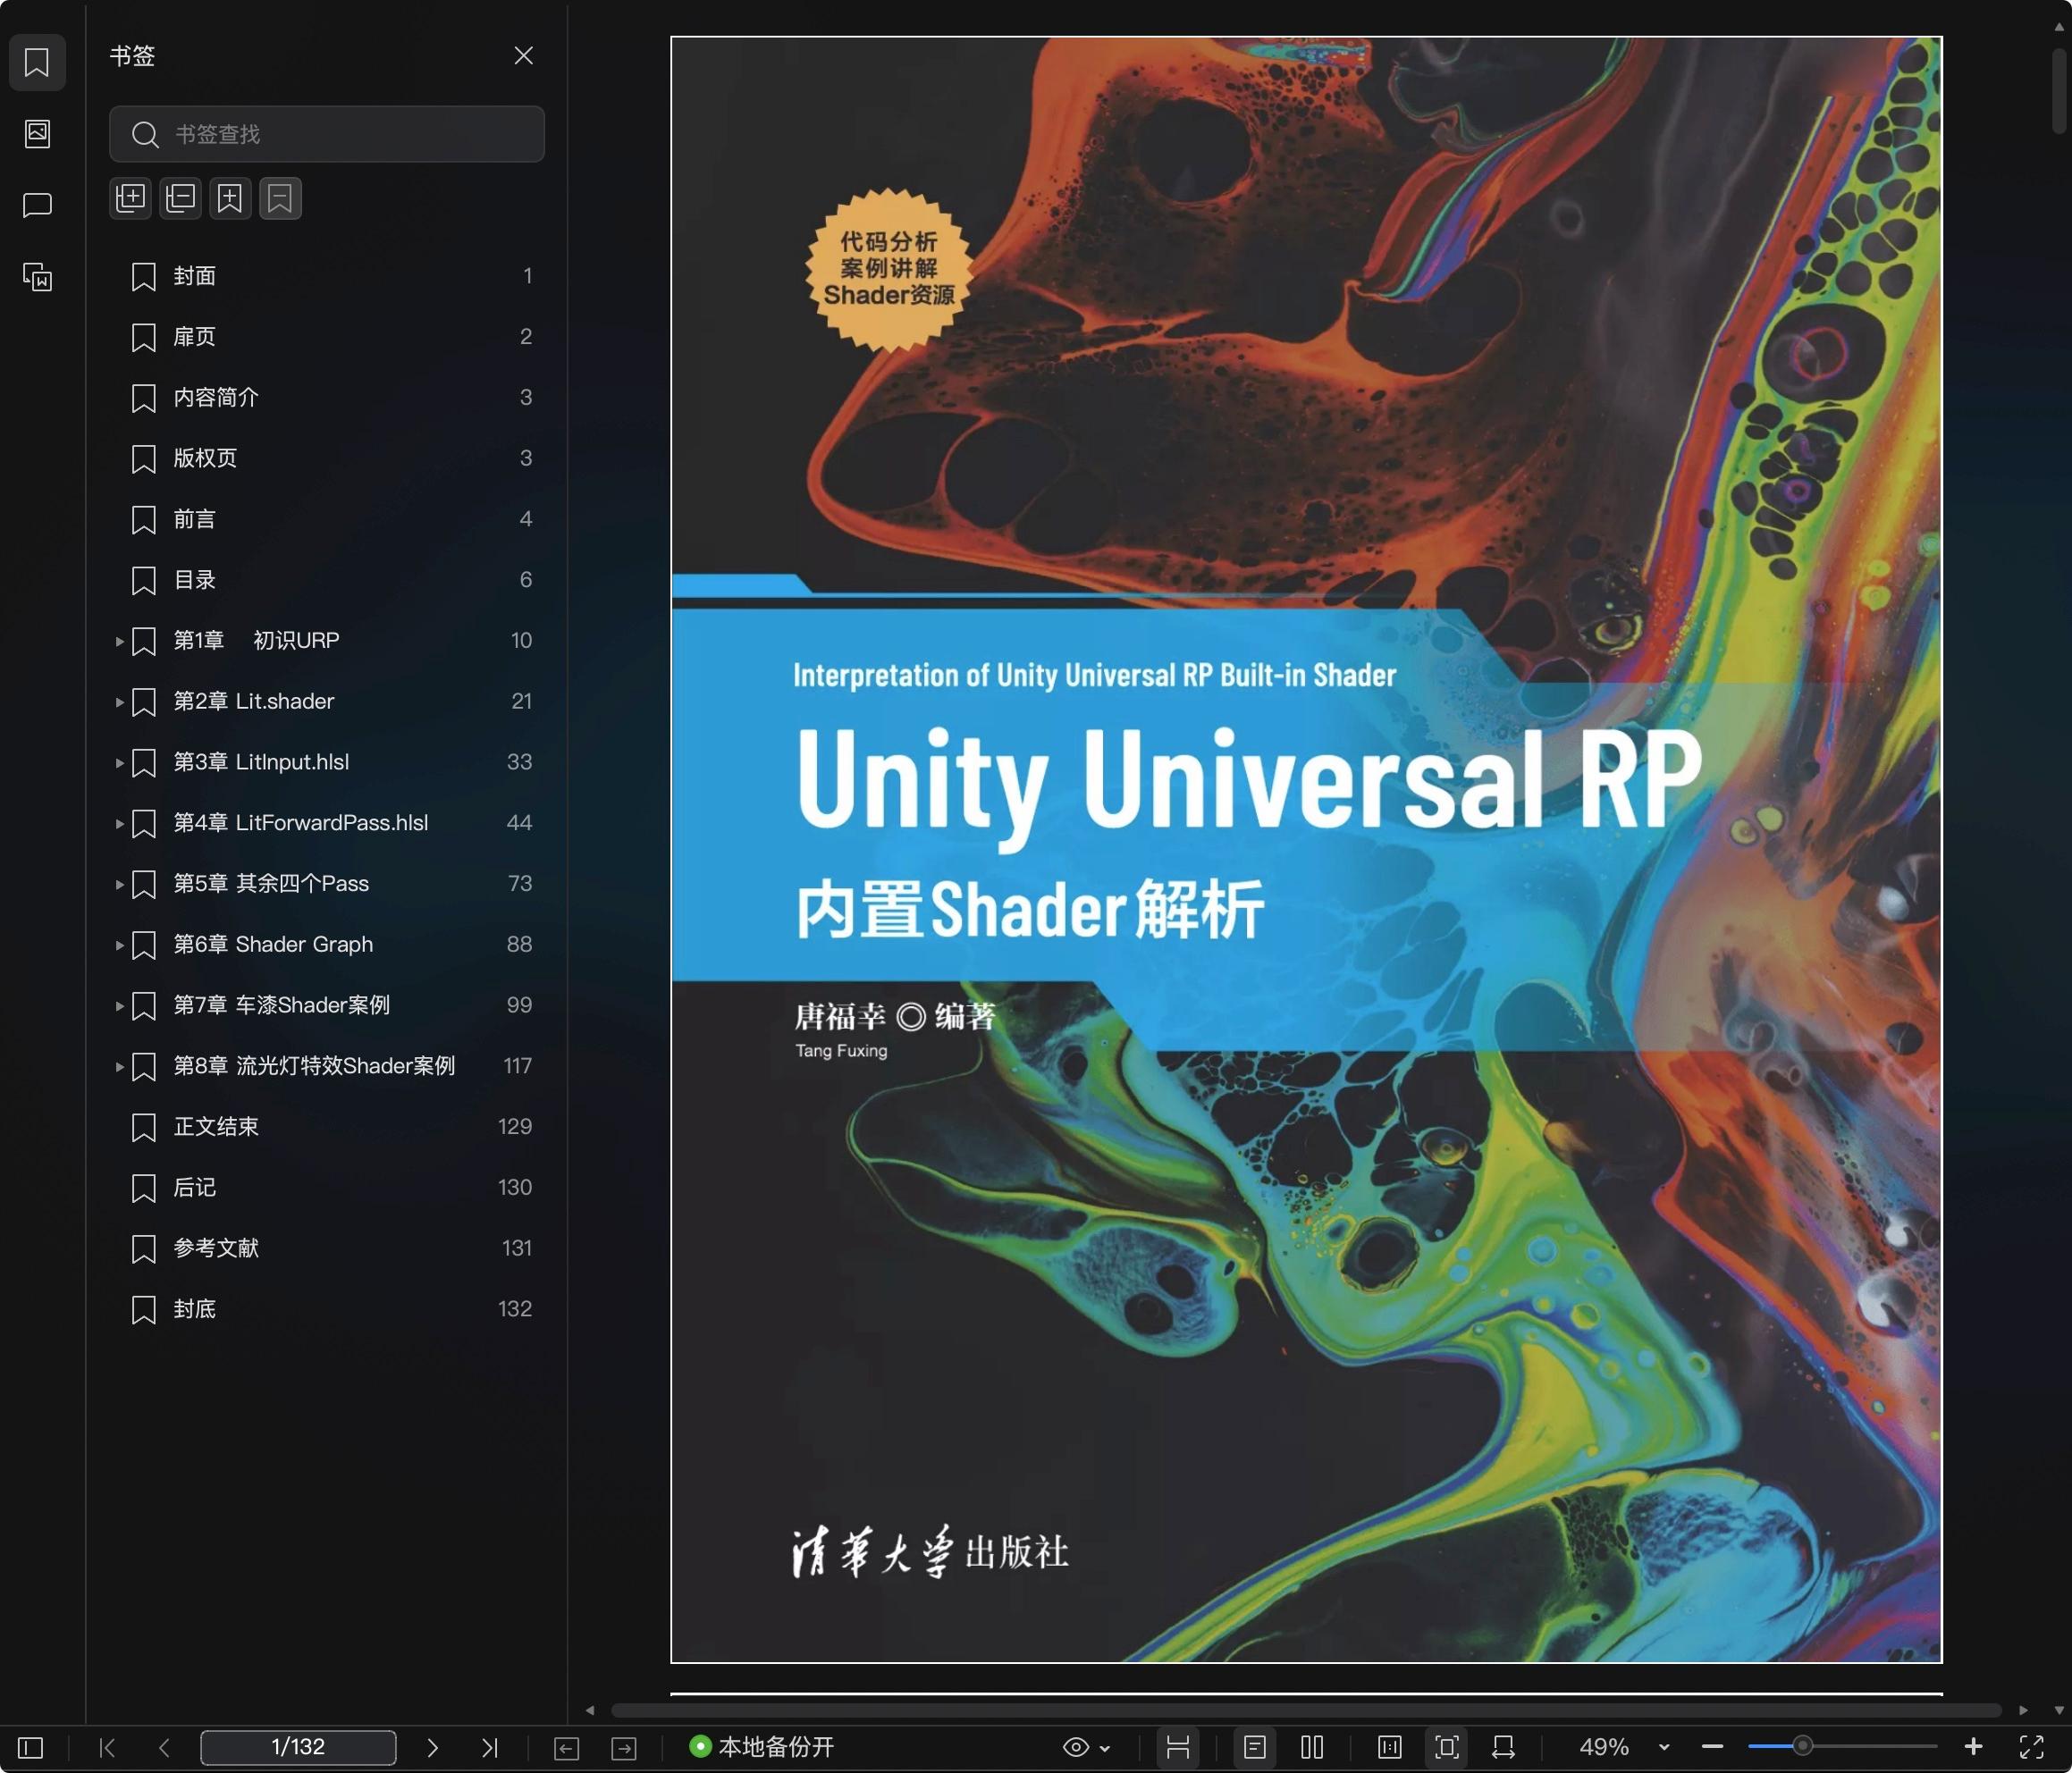
Task: Expand 第5章 其余四个Pass chapter
Action: click(119, 884)
